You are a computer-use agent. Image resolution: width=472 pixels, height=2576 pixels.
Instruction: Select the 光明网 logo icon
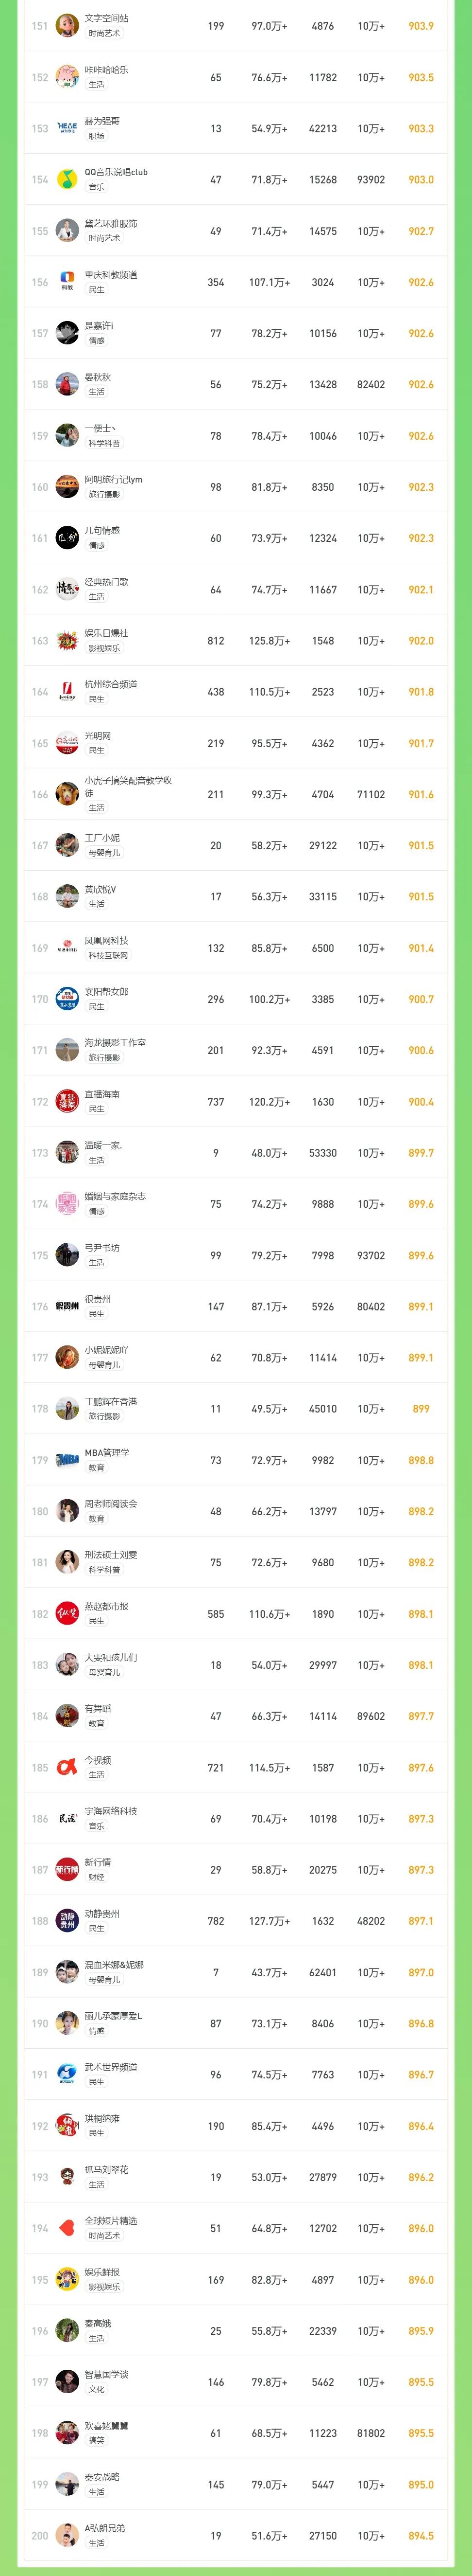[67, 743]
